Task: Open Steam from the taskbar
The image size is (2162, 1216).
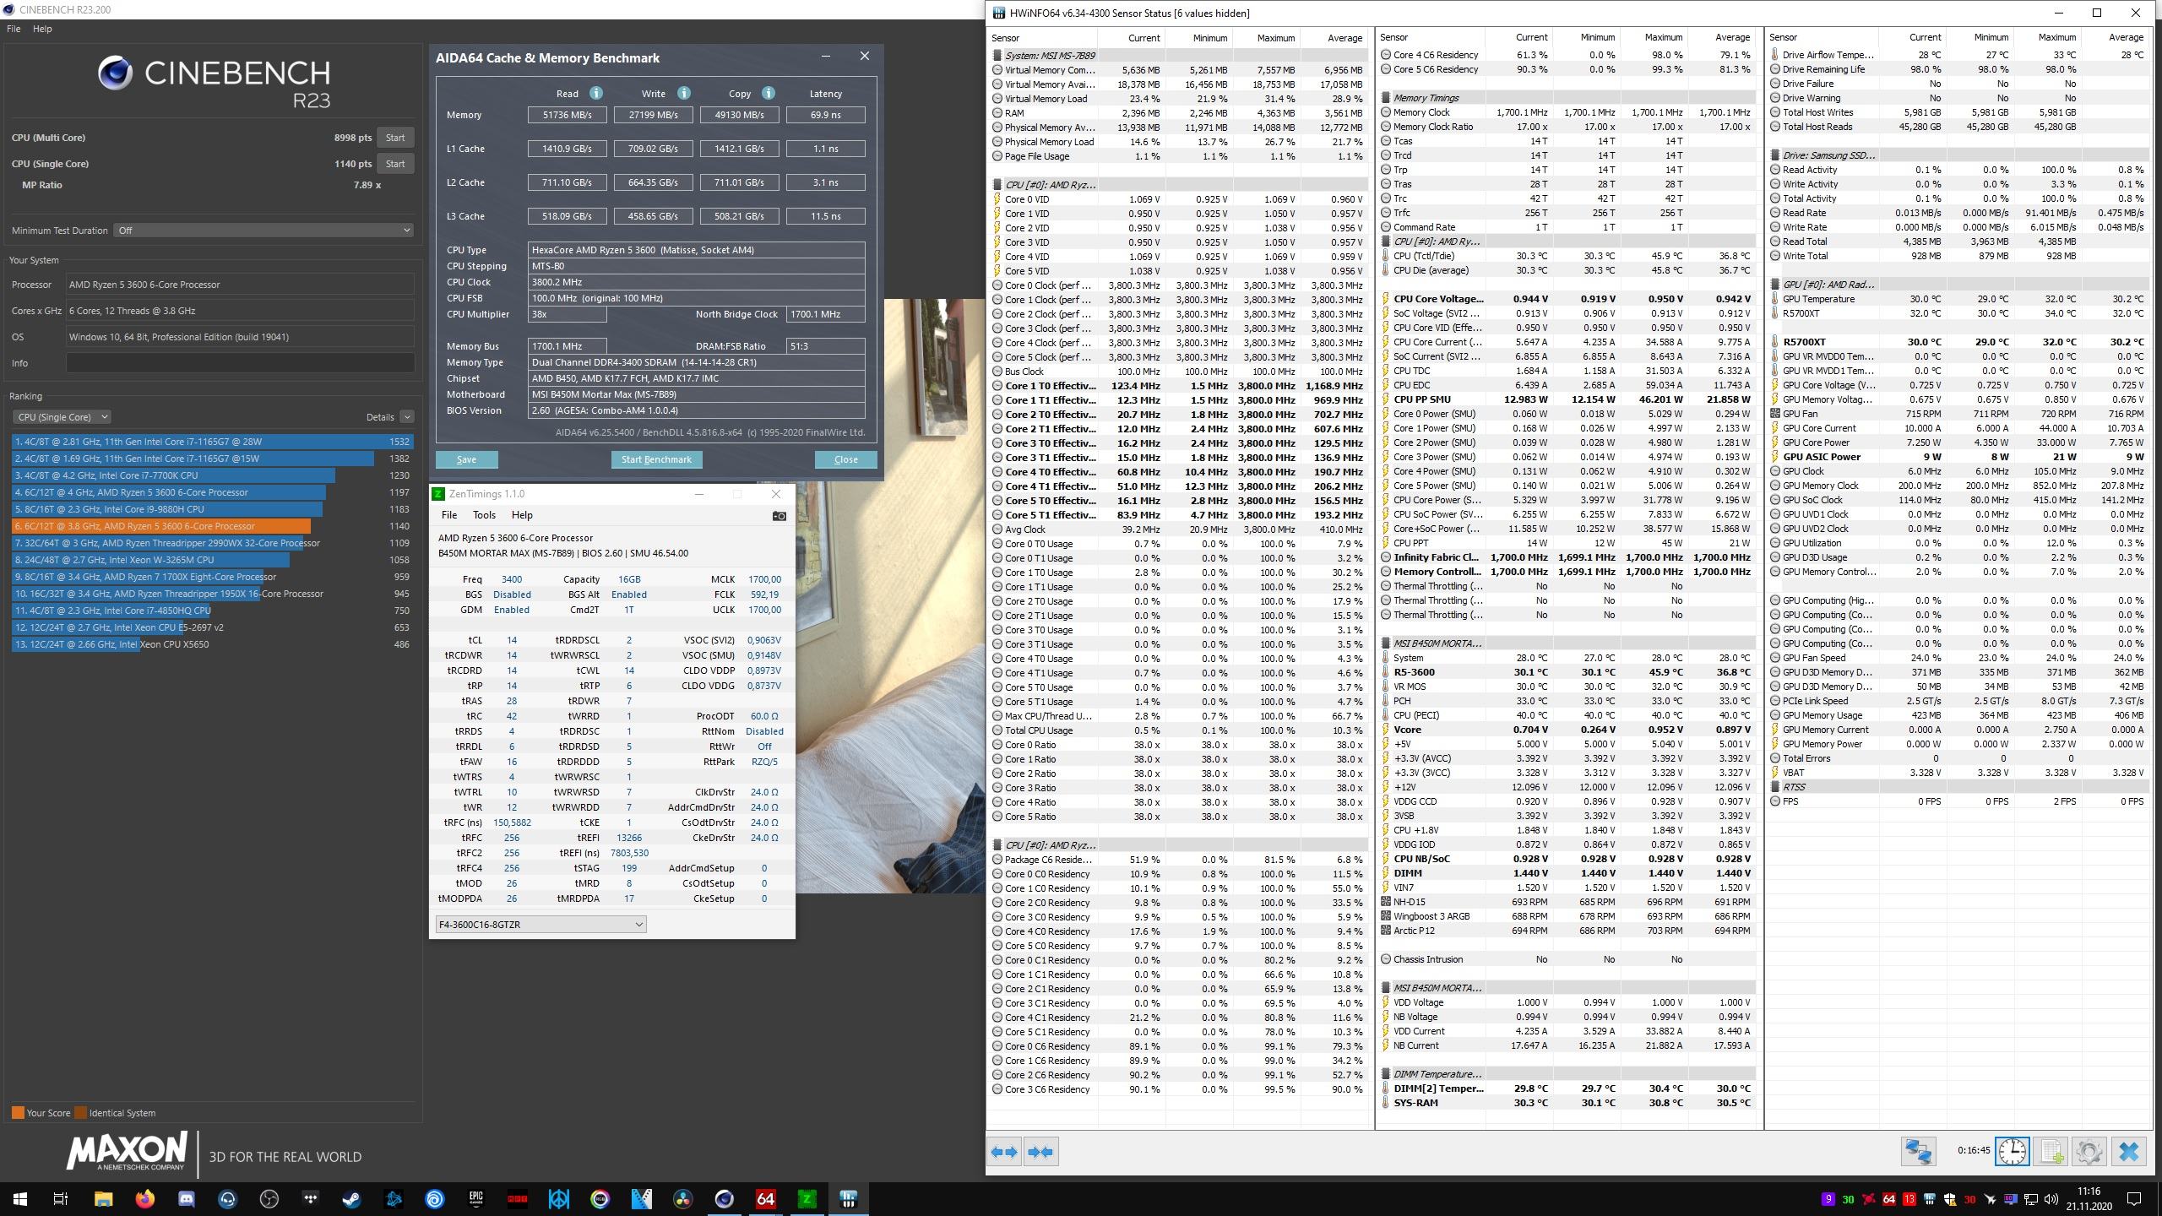Action: tap(352, 1198)
